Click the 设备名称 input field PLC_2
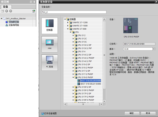The height and width of the screenshot is (117, 158). [73, 12]
